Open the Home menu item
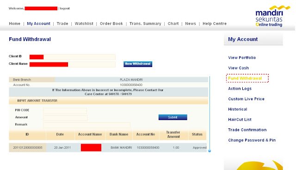 point(14,24)
